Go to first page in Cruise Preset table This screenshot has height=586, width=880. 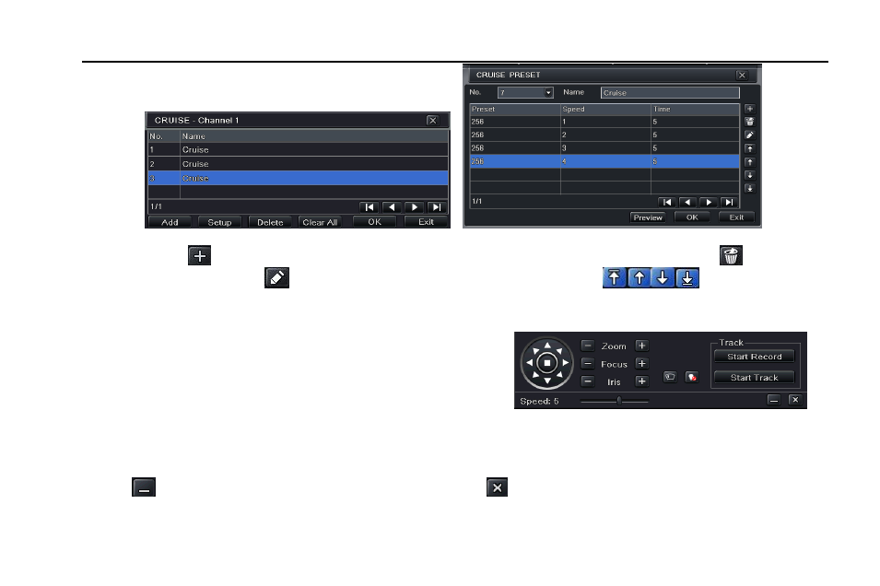click(667, 202)
